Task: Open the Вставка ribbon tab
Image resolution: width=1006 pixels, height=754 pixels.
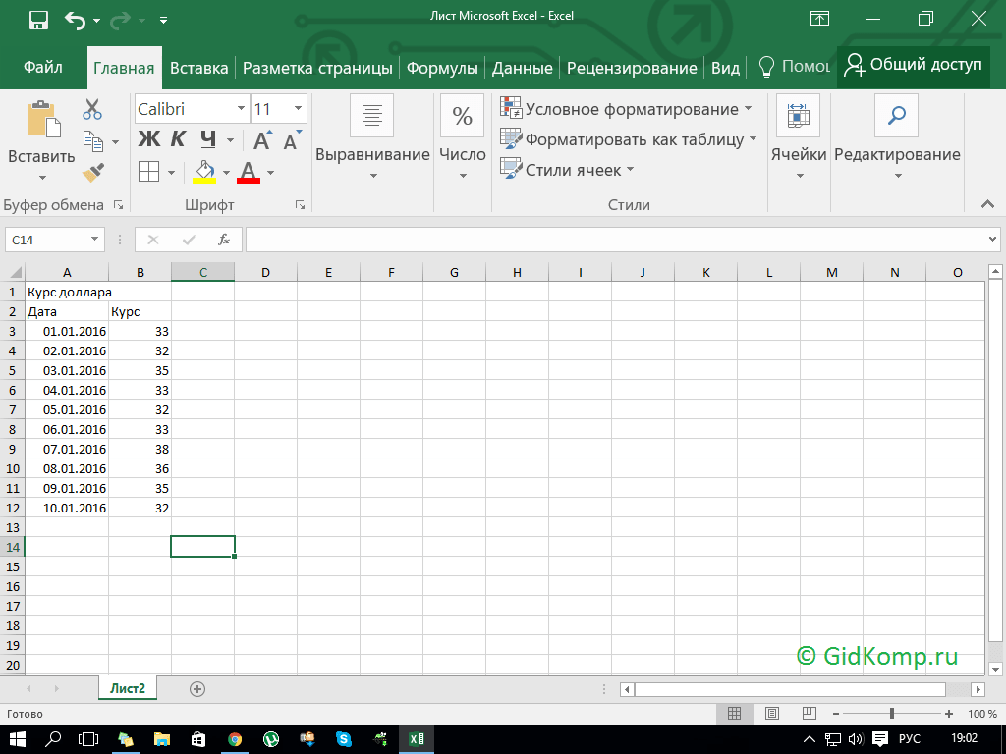Action: click(198, 68)
